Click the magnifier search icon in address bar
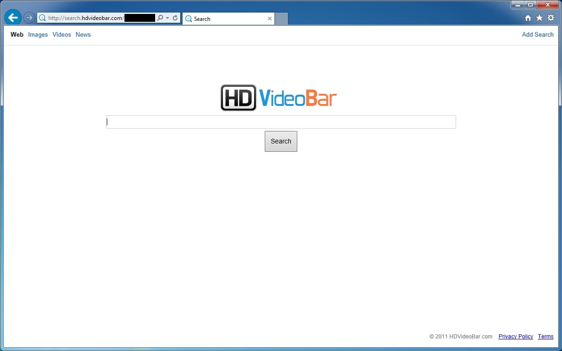 [x=160, y=18]
